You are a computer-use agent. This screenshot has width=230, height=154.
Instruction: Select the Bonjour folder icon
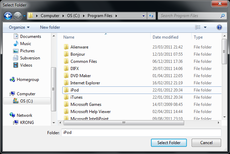coord(66,54)
